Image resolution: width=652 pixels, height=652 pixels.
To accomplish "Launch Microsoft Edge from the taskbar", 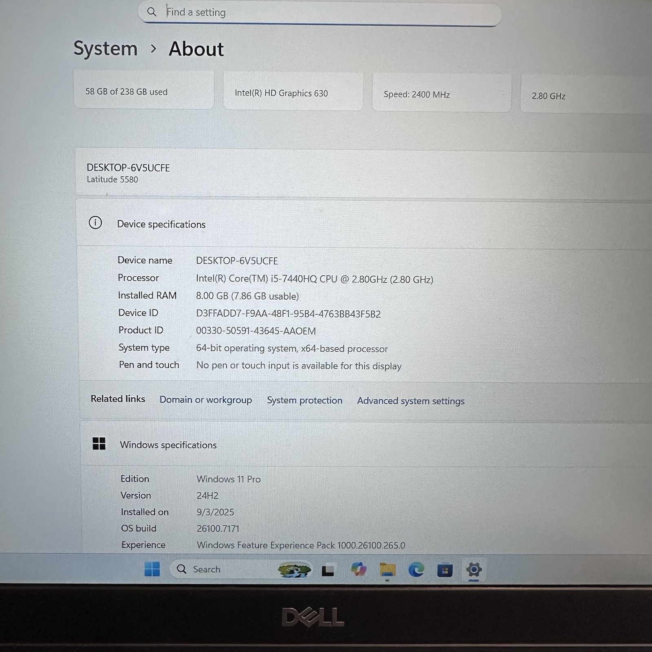I will click(x=416, y=570).
